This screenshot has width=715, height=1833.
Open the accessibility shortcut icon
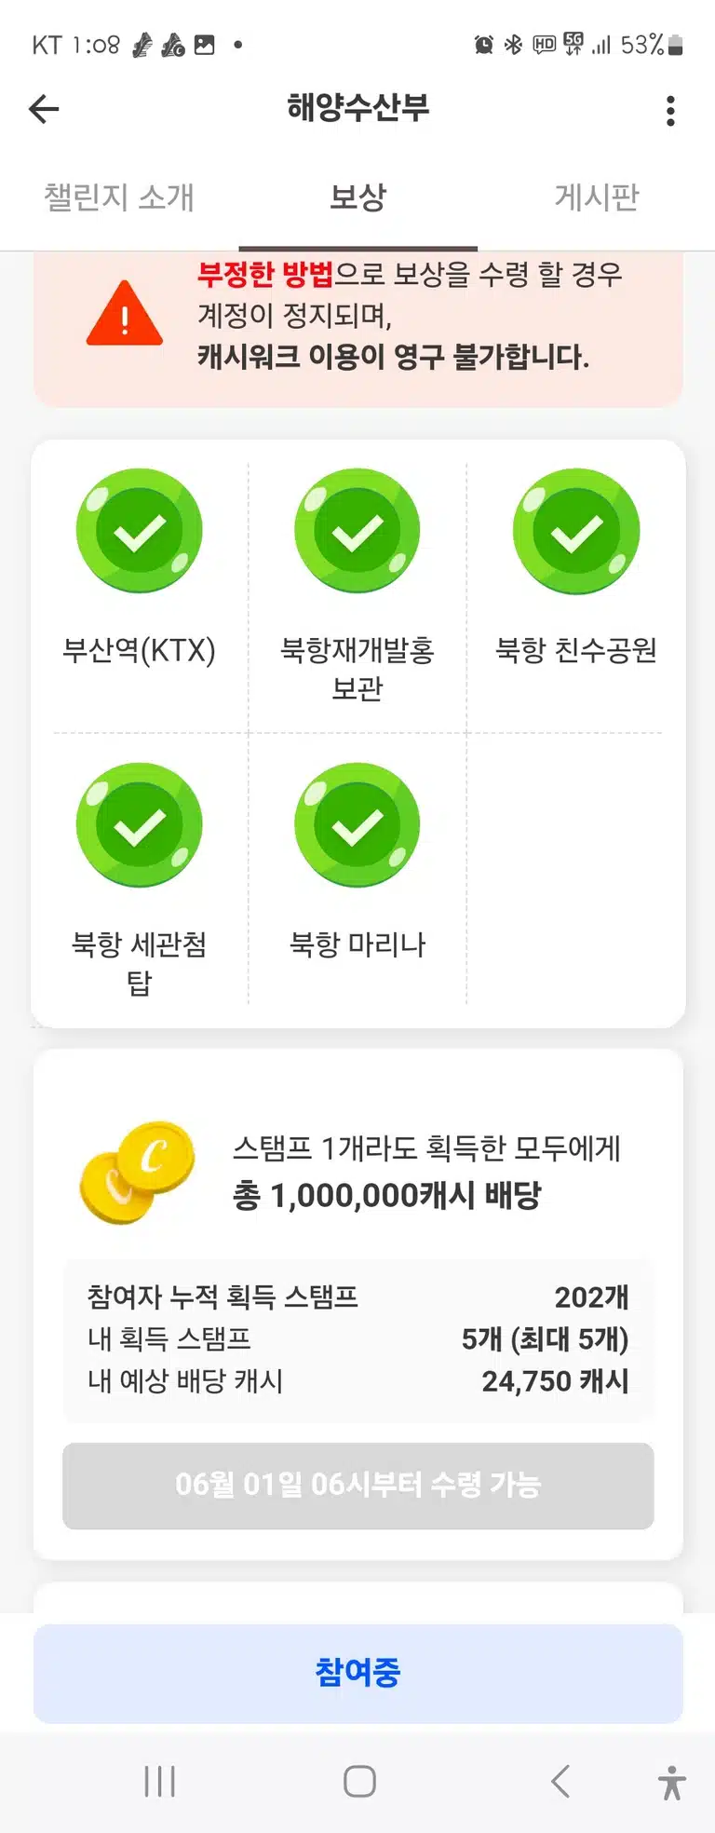pos(671,1783)
